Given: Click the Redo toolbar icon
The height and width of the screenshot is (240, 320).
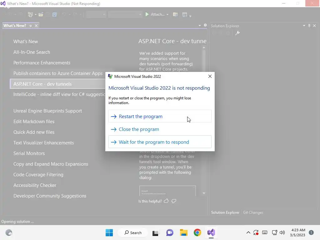Looking at the screenshot, I should (75, 14).
